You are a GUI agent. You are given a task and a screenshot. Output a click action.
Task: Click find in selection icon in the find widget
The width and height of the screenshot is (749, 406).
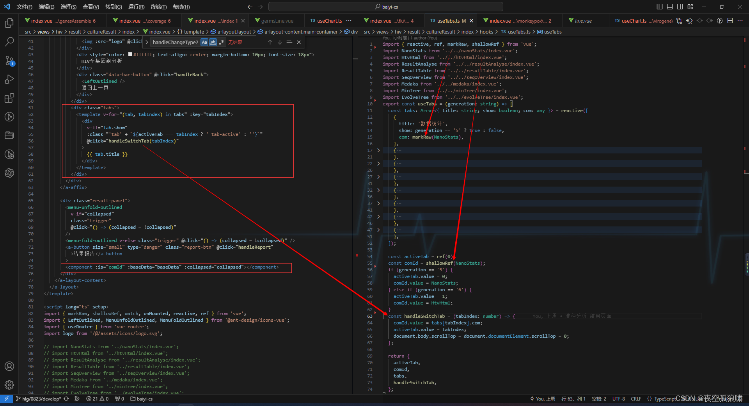289,42
